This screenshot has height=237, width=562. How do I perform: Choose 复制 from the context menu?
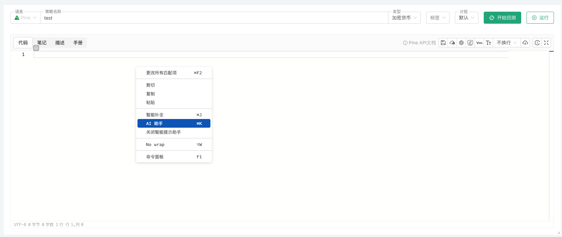[174, 94]
